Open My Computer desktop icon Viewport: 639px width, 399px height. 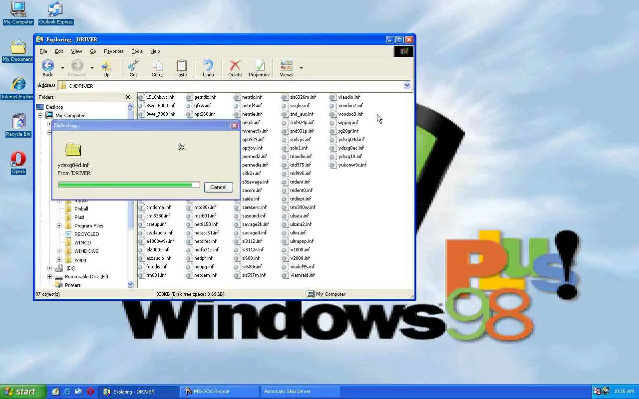[18, 13]
